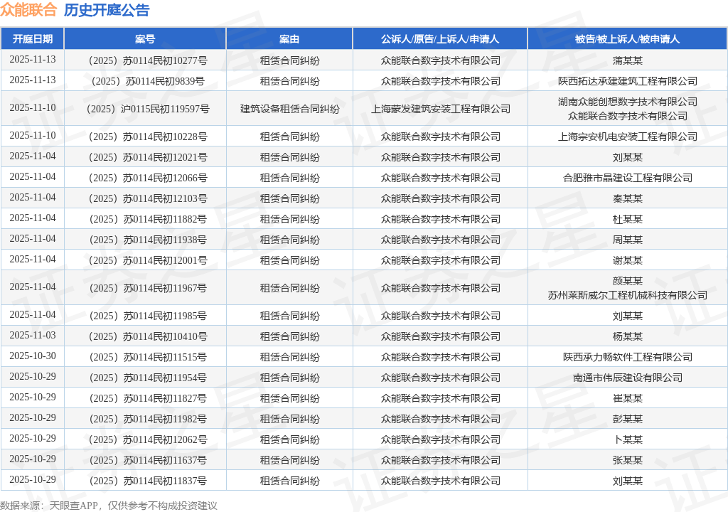Click defendant 颜某某
Image resolution: width=728 pixels, height=512 pixels.
pos(627,281)
